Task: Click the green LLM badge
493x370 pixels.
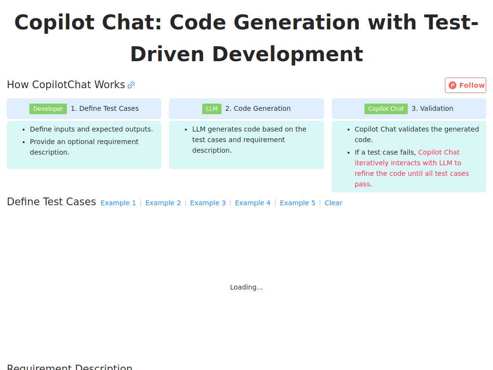Action: [x=212, y=109]
